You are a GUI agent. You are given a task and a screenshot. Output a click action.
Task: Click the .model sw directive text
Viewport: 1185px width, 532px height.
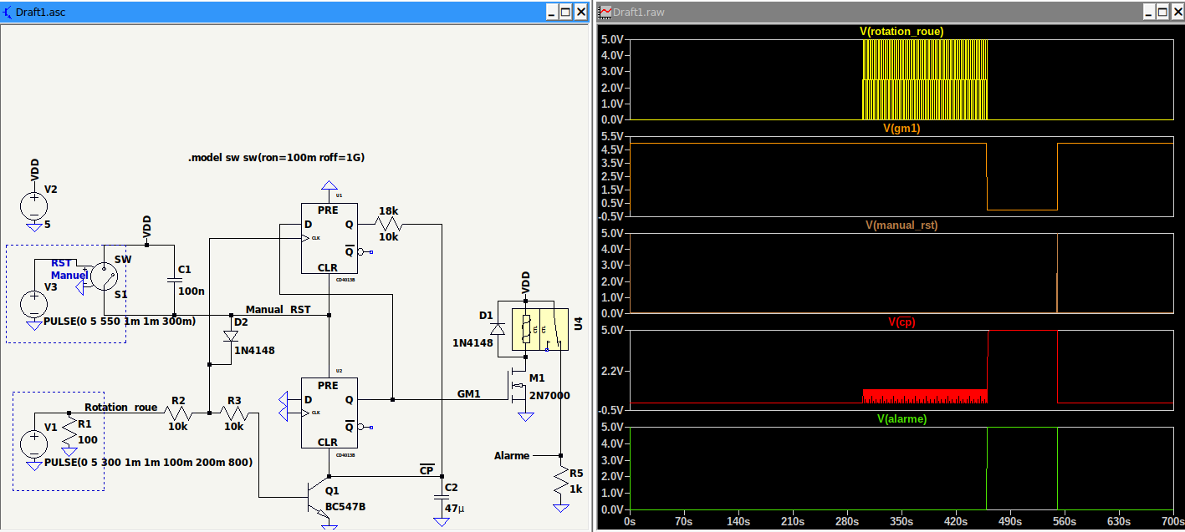click(x=276, y=158)
